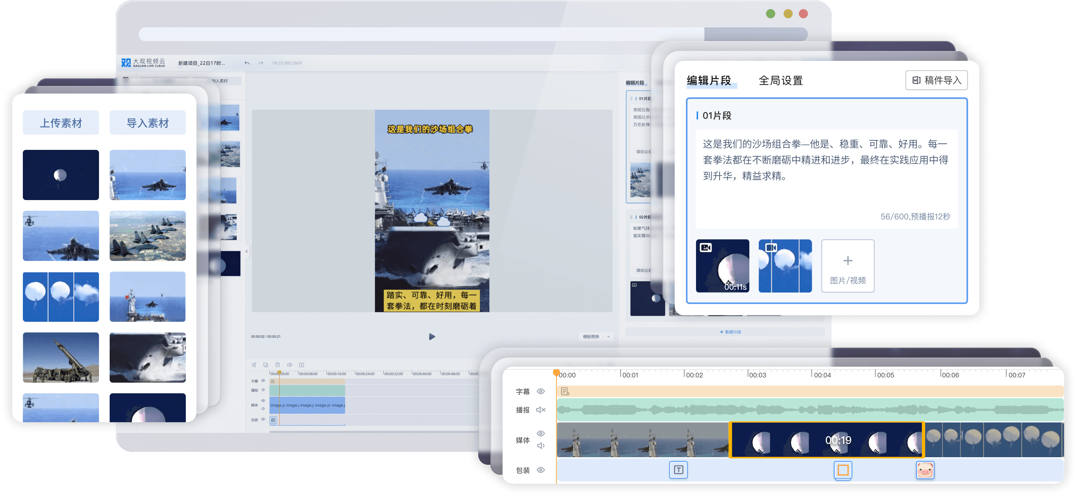
Task: Click the yellow preview title 这是我们的沙场组合拳
Action: click(x=430, y=129)
